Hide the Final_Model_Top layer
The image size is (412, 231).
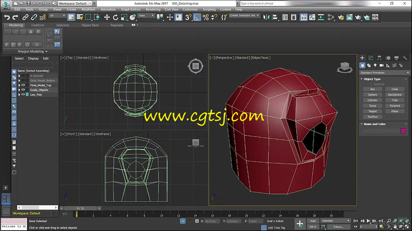pos(23,85)
